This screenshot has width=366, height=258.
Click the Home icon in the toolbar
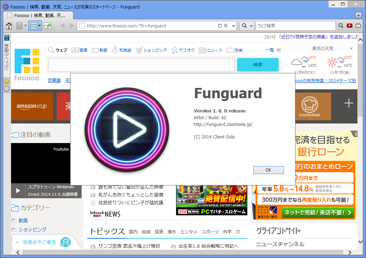pos(9,26)
